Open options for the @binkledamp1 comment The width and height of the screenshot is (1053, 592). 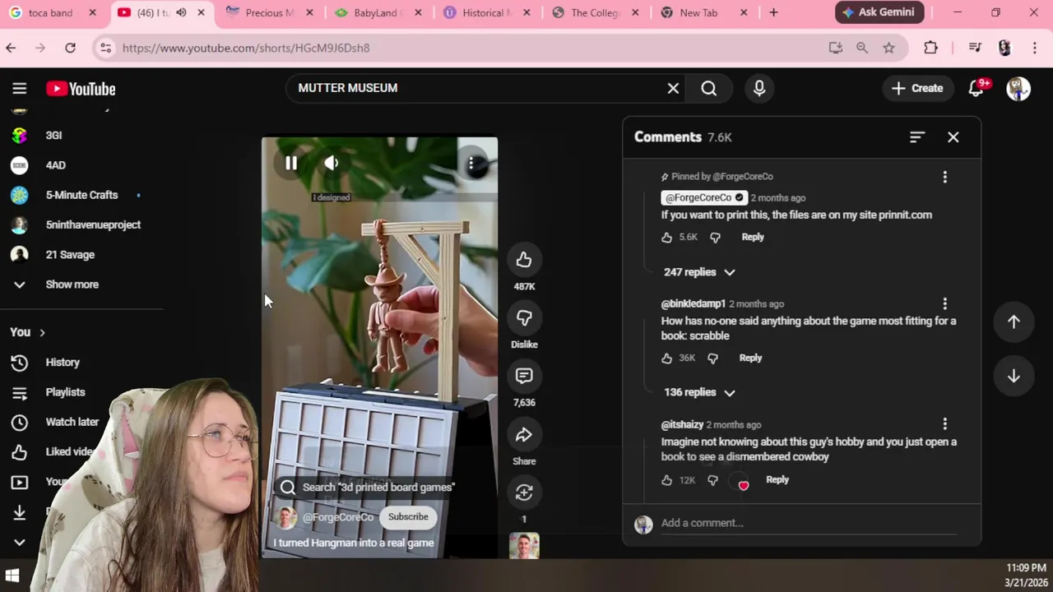coord(944,304)
